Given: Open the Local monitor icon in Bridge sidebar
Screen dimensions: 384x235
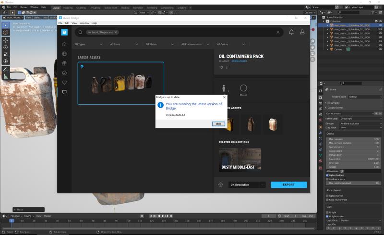Looking at the screenshot, I should (x=64, y=92).
